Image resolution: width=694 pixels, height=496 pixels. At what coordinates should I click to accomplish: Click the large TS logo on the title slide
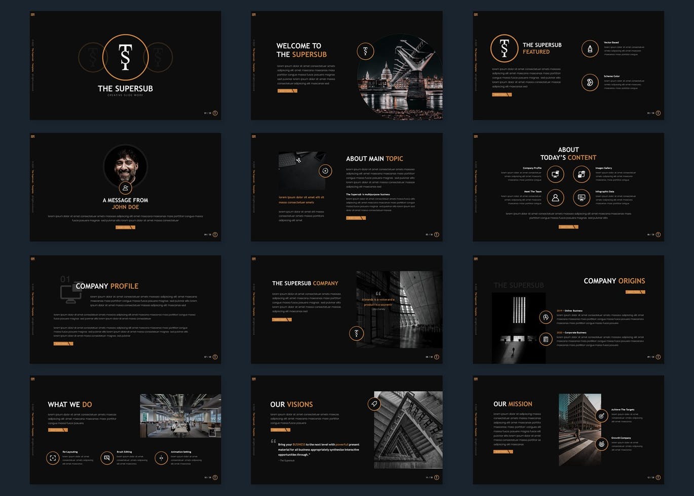click(125, 57)
